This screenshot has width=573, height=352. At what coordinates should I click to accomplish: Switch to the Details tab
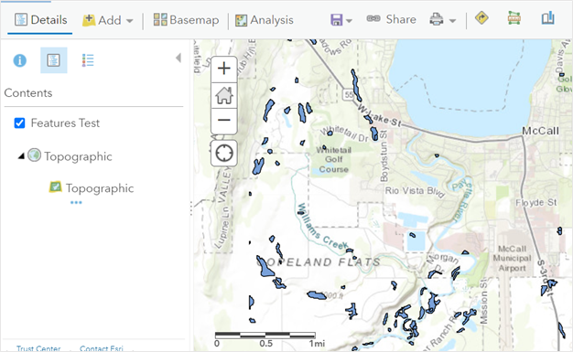pos(41,20)
